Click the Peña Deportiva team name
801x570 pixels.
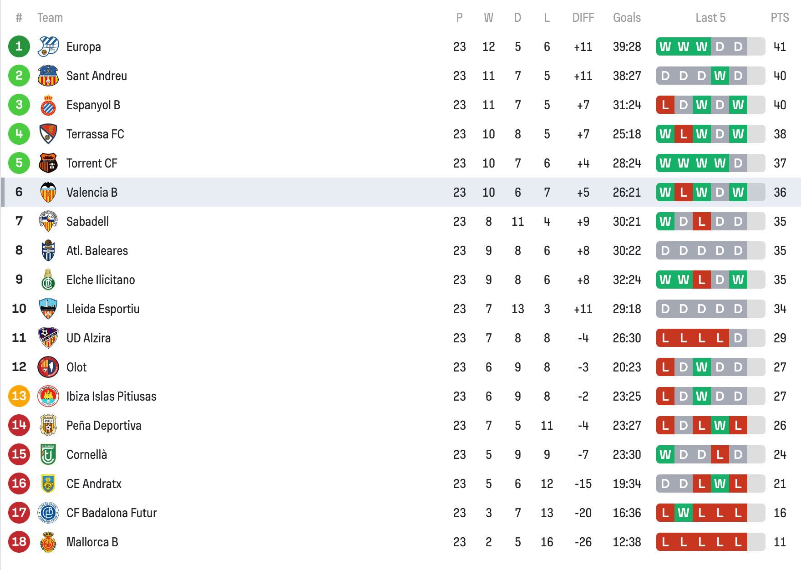point(103,425)
